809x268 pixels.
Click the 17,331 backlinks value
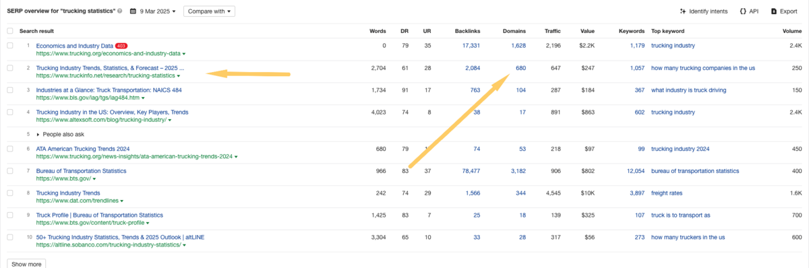(471, 45)
